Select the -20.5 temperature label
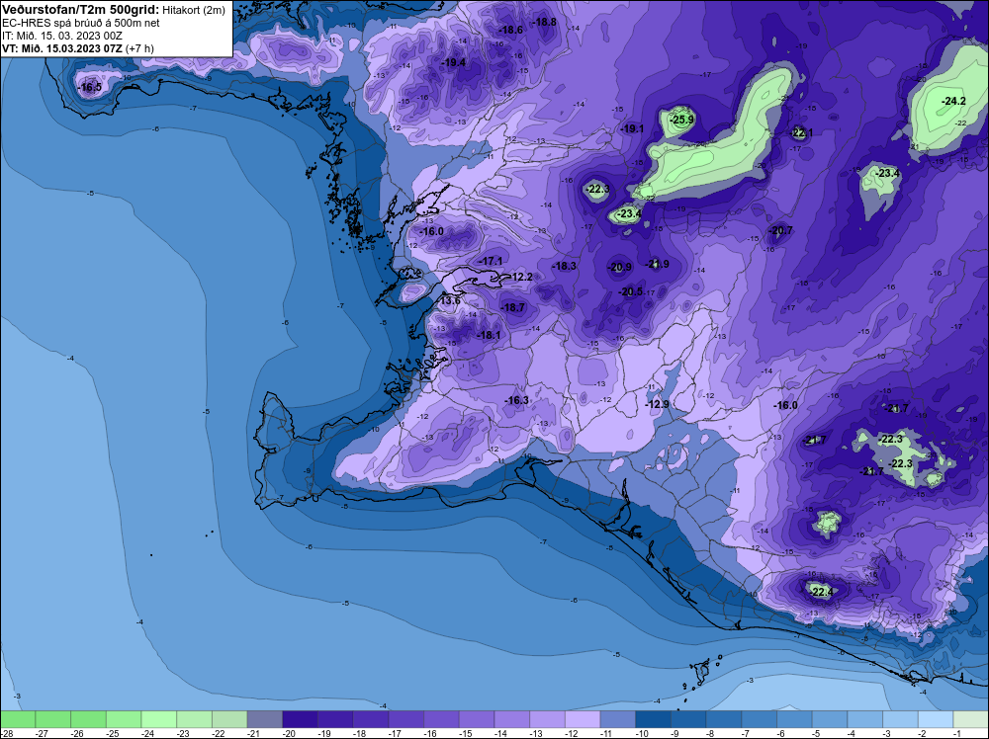Screen dimensions: 989x739 tap(631, 292)
